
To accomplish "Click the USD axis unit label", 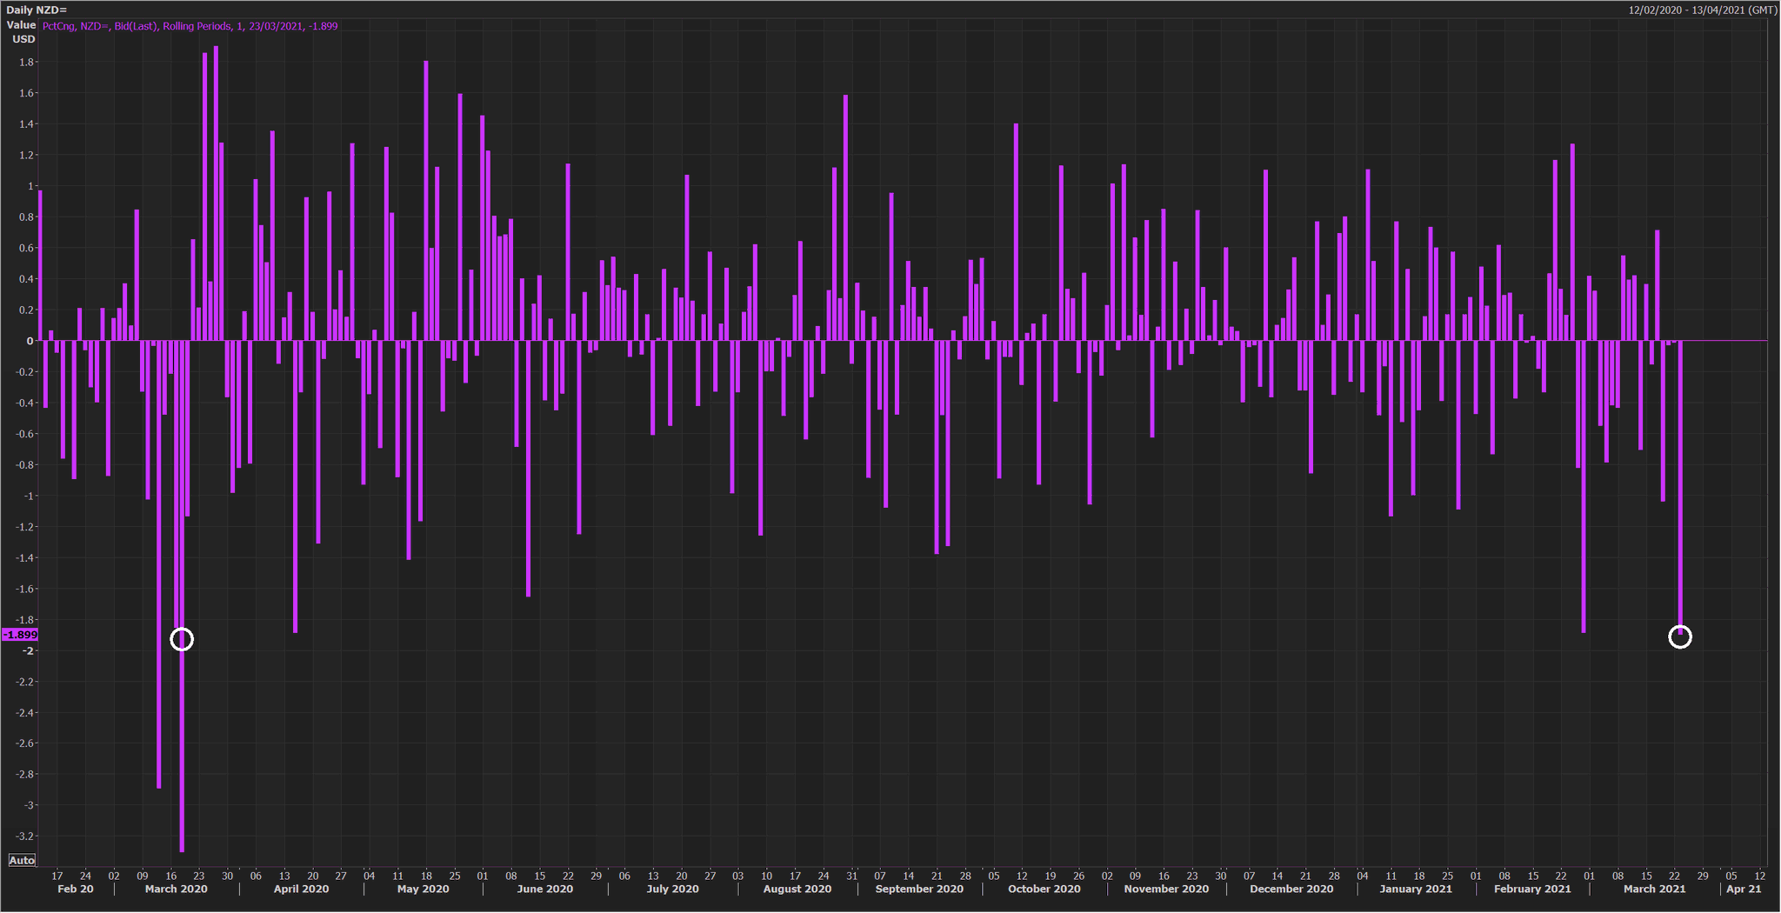I will [24, 39].
